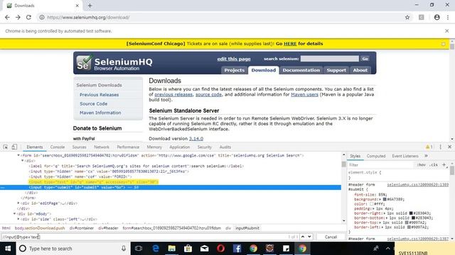Collapse the form#searchbox element node
The width and height of the screenshot is (455, 255).
point(18,156)
